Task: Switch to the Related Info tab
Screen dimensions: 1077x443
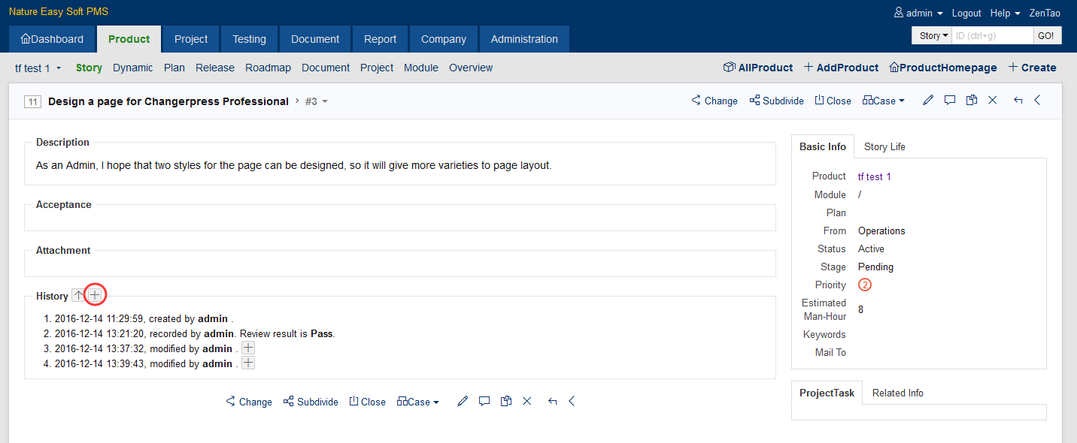Action: point(898,393)
